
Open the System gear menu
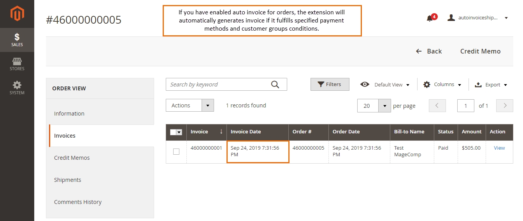click(x=17, y=88)
